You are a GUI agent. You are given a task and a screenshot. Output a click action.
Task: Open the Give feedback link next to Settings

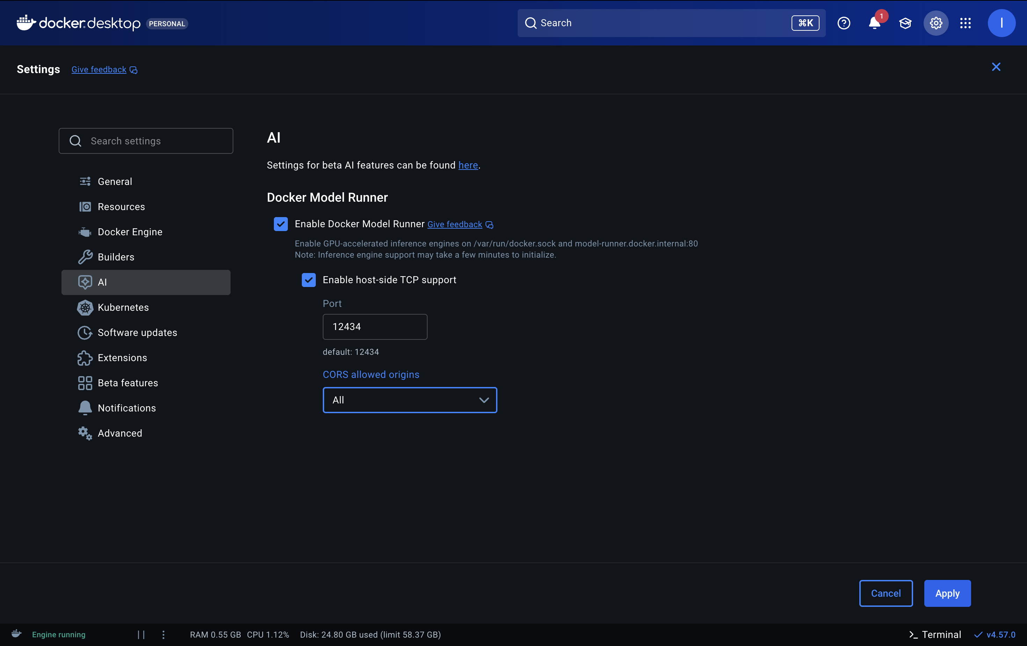(x=99, y=70)
